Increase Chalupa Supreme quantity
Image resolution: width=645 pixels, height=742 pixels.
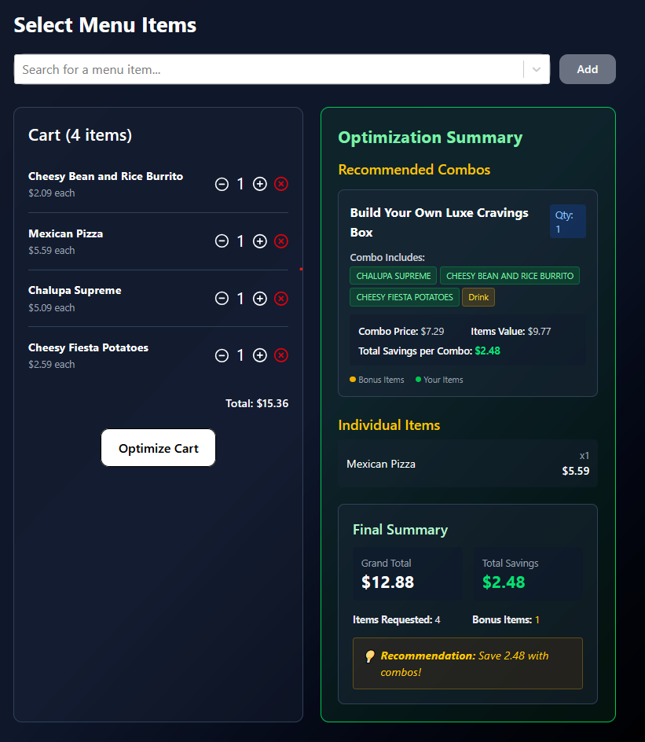(x=259, y=299)
